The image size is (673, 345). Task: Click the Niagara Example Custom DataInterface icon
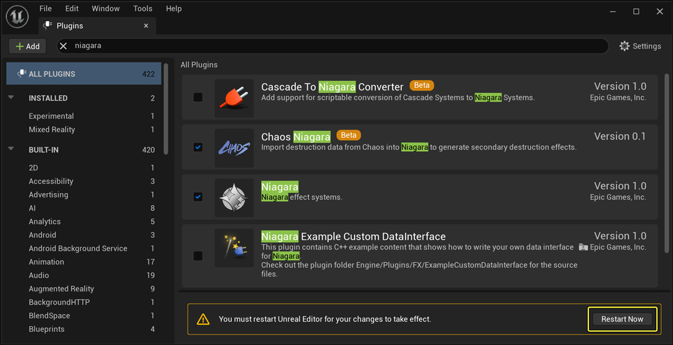(x=234, y=247)
